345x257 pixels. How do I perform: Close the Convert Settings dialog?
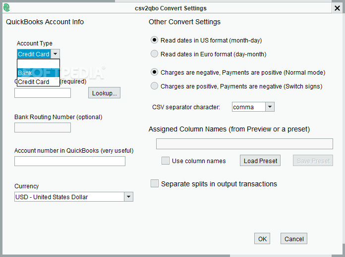(337, 8)
